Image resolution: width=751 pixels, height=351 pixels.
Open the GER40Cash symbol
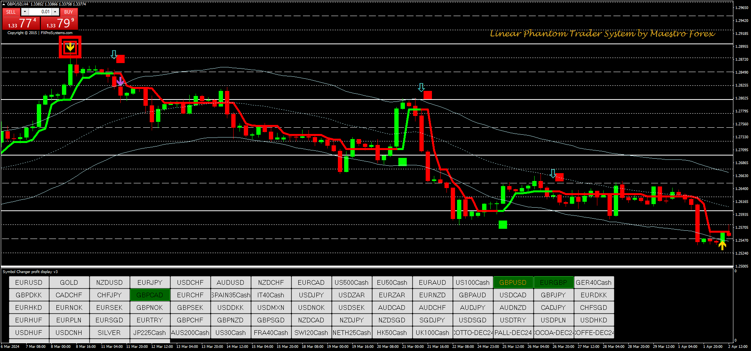593,282
